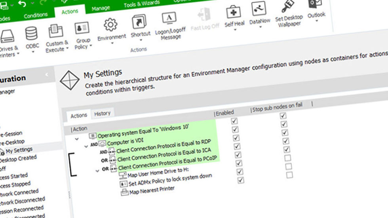The image size is (388, 218).
Task: Select Pre-Desktop trigger in navigation tree
Action: pyautogui.click(x=12, y=142)
